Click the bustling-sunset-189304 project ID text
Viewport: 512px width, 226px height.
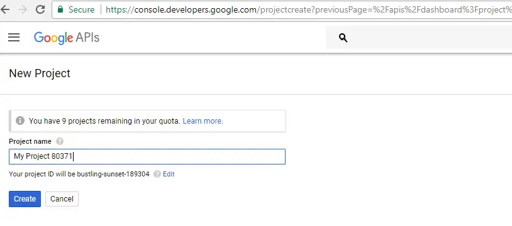point(113,174)
